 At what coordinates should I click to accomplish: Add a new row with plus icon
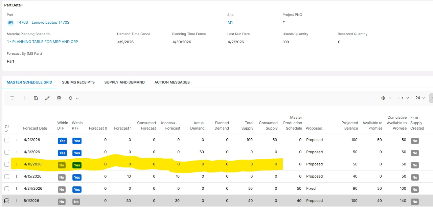[x=24, y=98]
